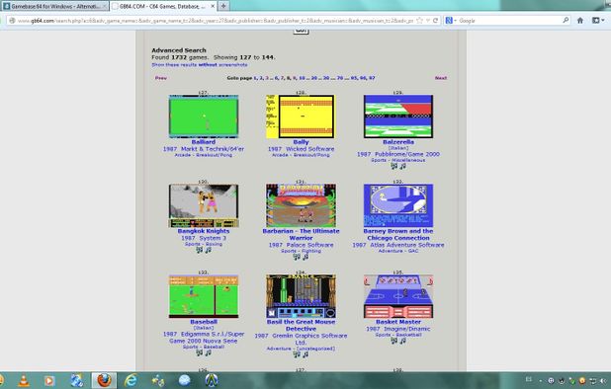Launch Internet Explorer from the taskbar
The height and width of the screenshot is (389, 611).
[131, 380]
